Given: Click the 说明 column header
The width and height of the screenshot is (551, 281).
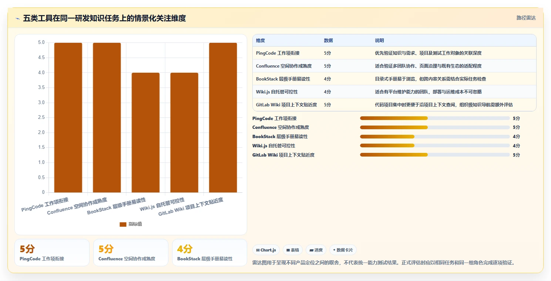Looking at the screenshot, I should [379, 41].
